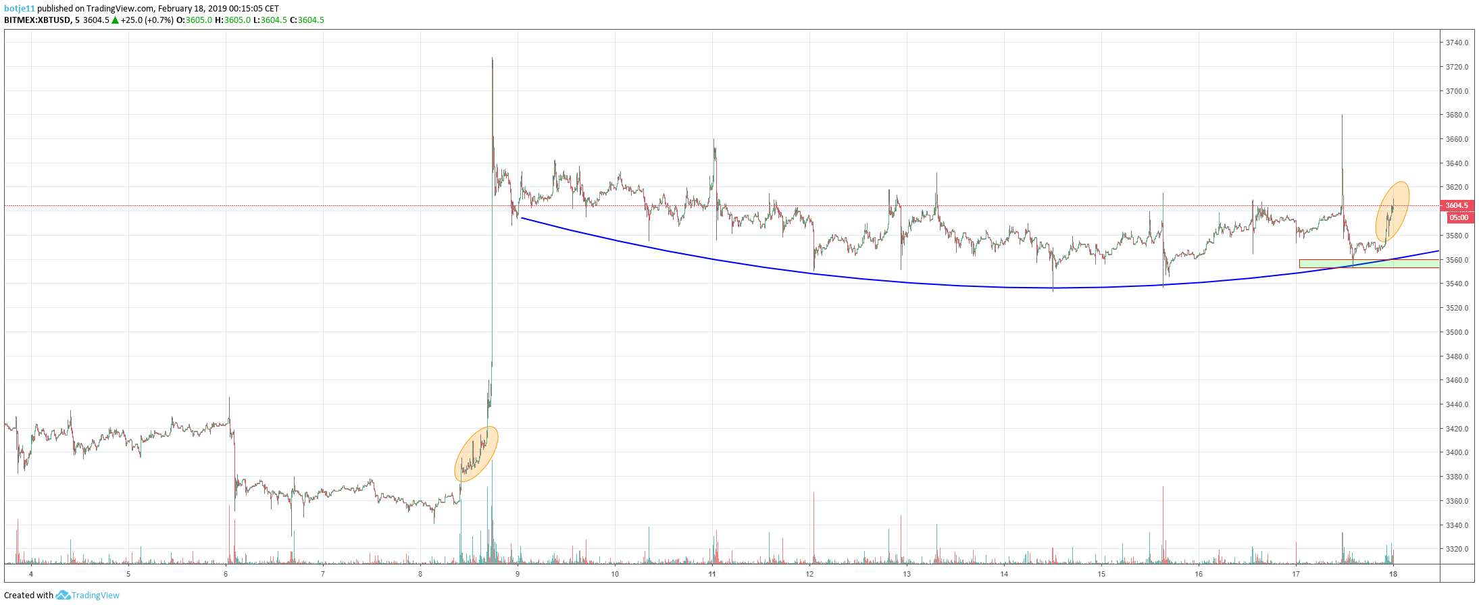Click the 3500.0 price axis label
This screenshot has width=1479, height=607.
click(x=1457, y=332)
